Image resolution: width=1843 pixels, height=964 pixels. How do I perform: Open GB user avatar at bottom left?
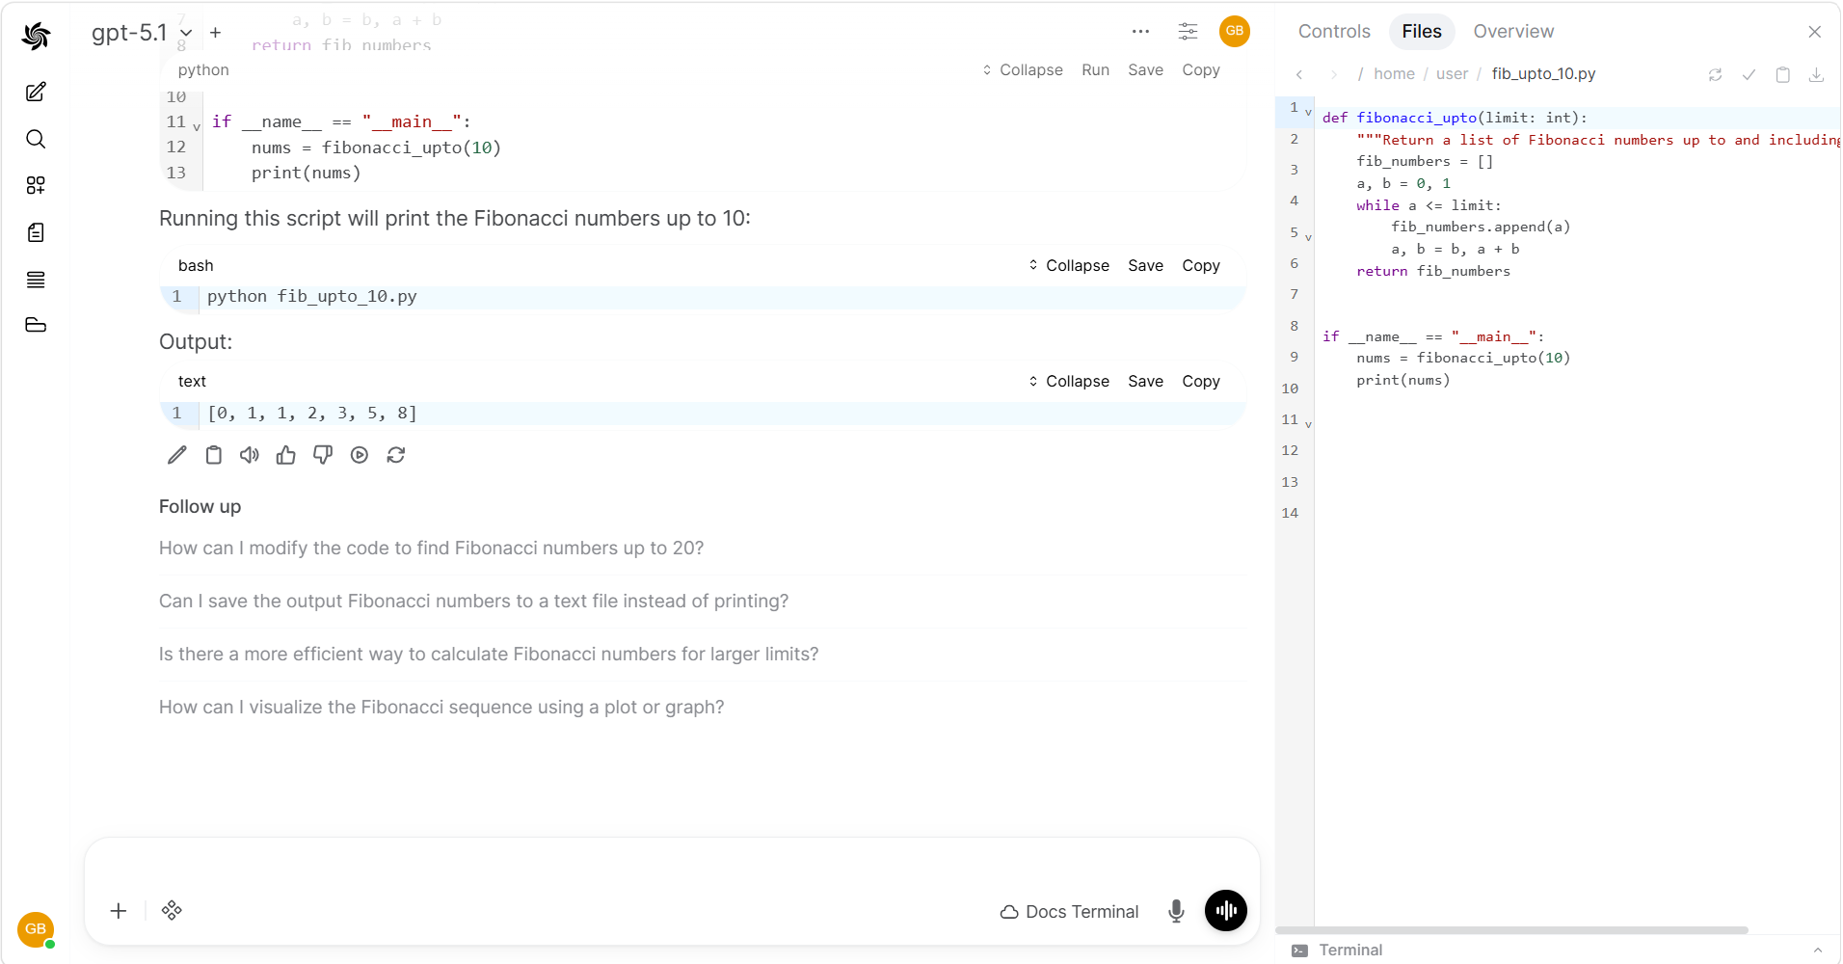pos(36,929)
